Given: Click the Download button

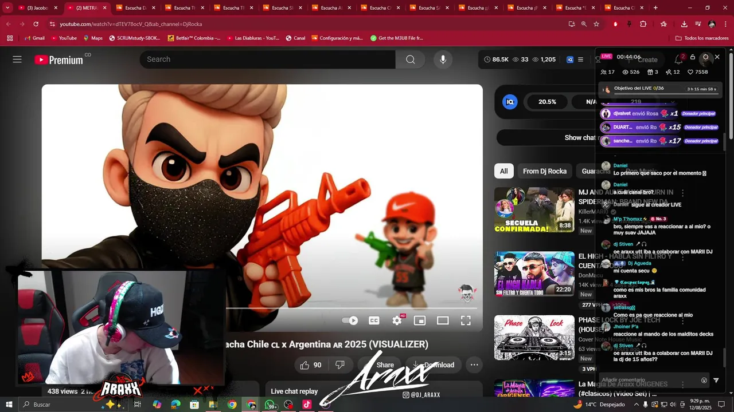Looking at the screenshot, I should [x=434, y=365].
